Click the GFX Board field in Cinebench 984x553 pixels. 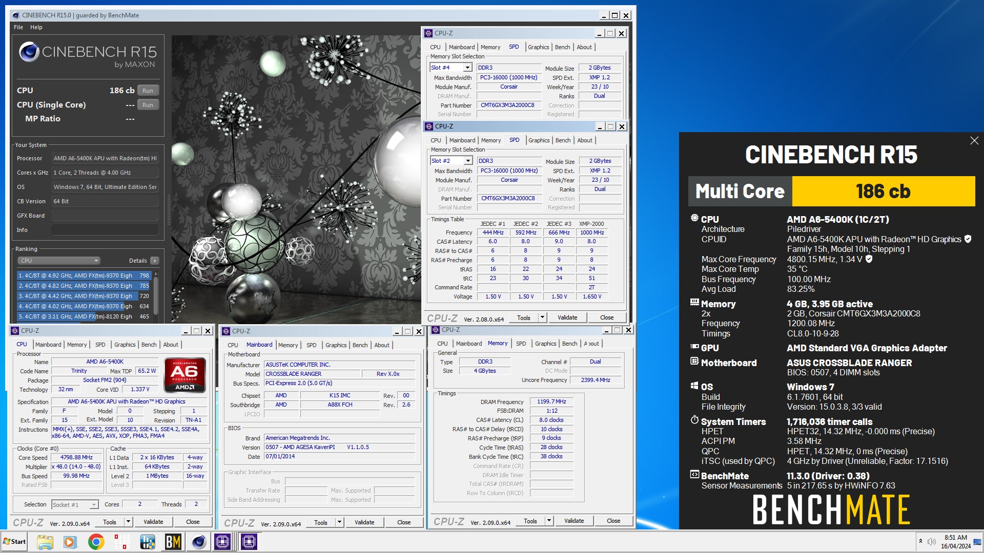coord(105,216)
